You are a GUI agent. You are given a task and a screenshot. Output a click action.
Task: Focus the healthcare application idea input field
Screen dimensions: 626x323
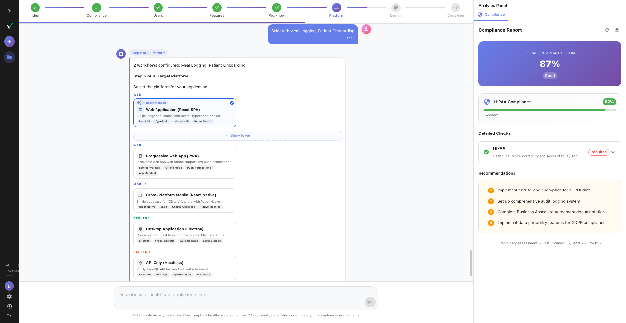(246, 298)
